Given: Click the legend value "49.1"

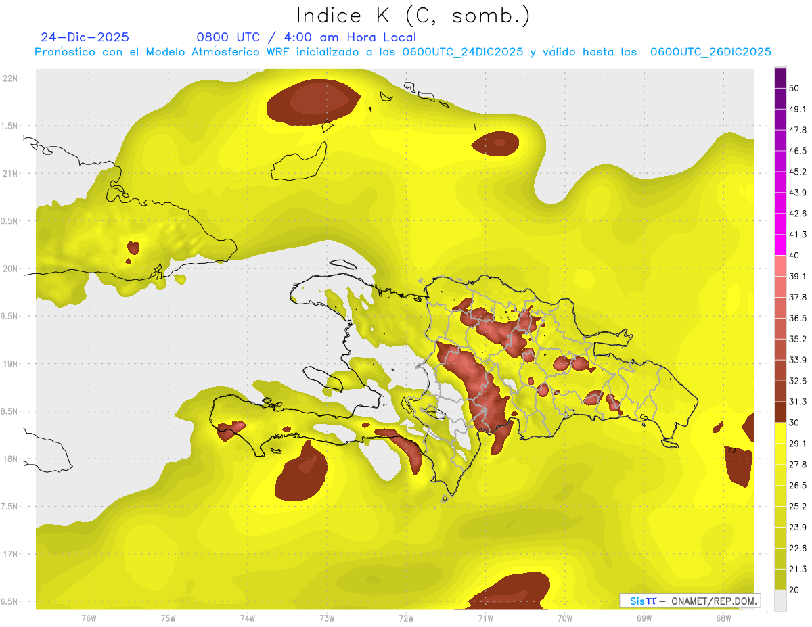Looking at the screenshot, I should [x=798, y=109].
